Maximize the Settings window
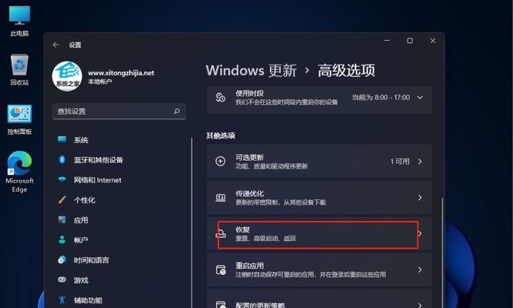513x308 pixels. (x=410, y=41)
